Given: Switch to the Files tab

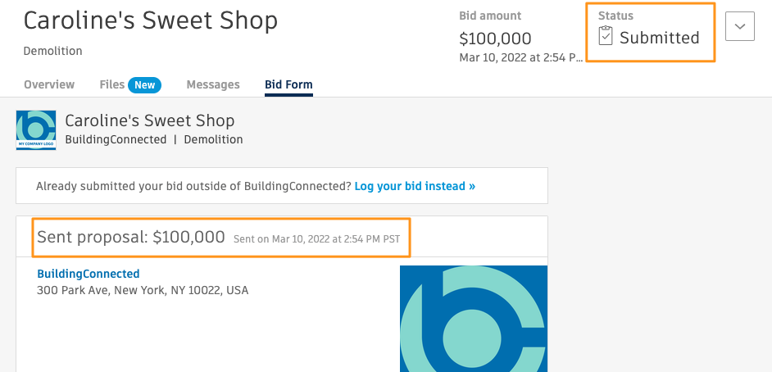Looking at the screenshot, I should click(x=112, y=84).
